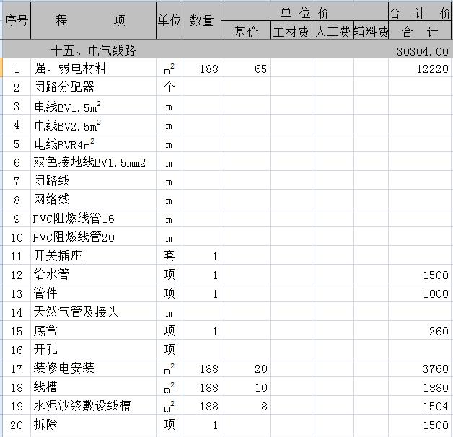Click the total 1000 for 管件
Screen dimensions: 453x437
click(x=421, y=293)
